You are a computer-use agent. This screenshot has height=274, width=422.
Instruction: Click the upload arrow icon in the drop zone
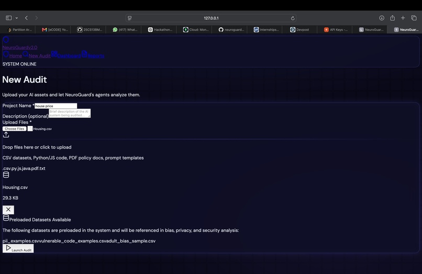coord(6,135)
